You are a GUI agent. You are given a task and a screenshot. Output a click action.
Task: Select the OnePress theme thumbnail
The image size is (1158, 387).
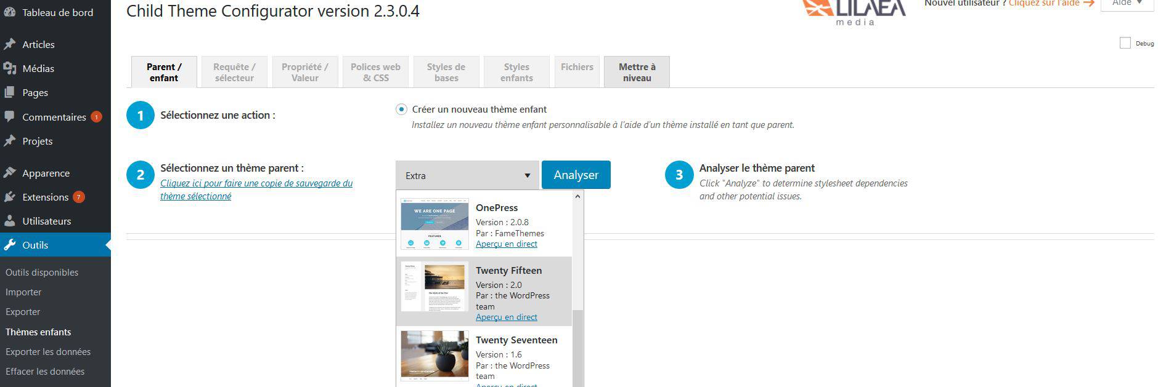tap(434, 224)
